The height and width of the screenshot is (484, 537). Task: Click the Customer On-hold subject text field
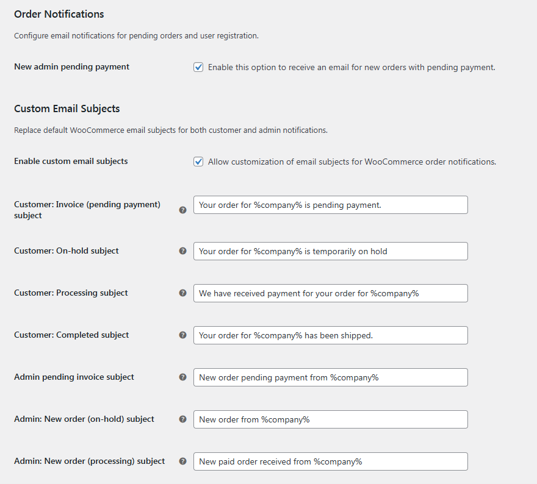pyautogui.click(x=330, y=251)
